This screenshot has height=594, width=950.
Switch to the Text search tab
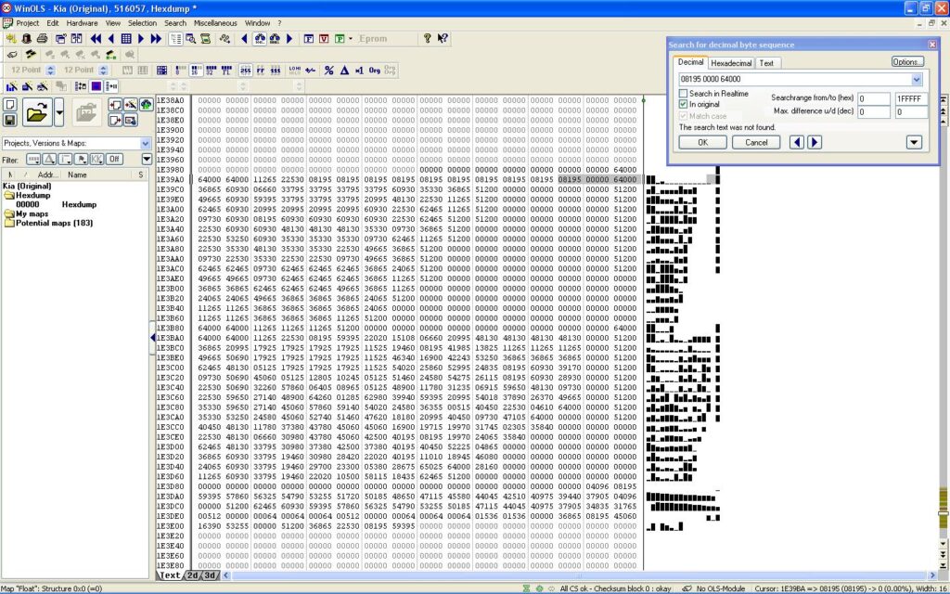pos(766,63)
